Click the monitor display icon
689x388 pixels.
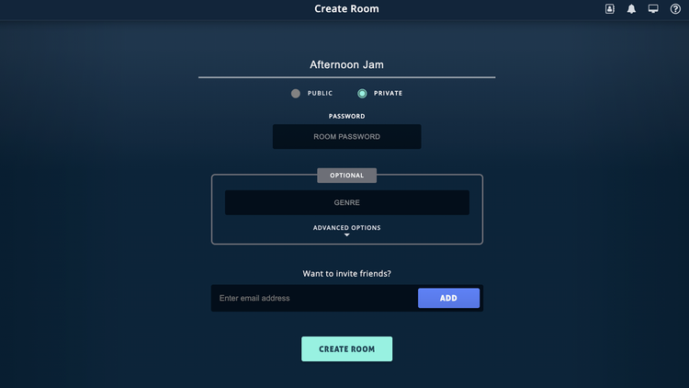click(x=653, y=9)
